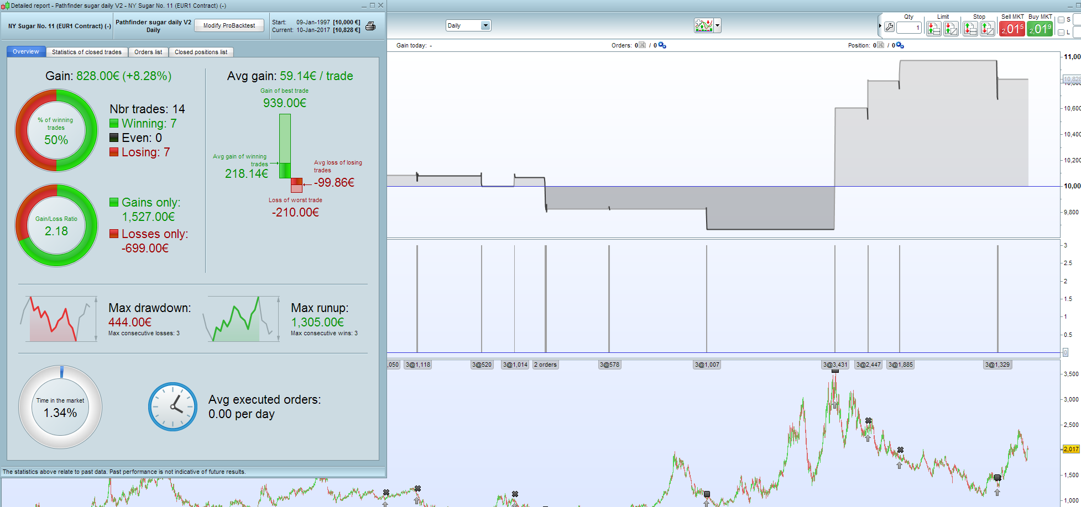Click the 3@1,329 order label
This screenshot has width=1081, height=507.
pos(998,365)
